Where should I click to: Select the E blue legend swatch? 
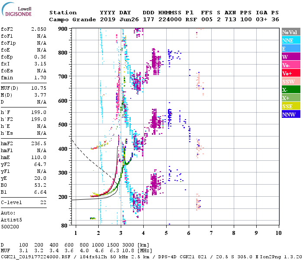[291, 49]
